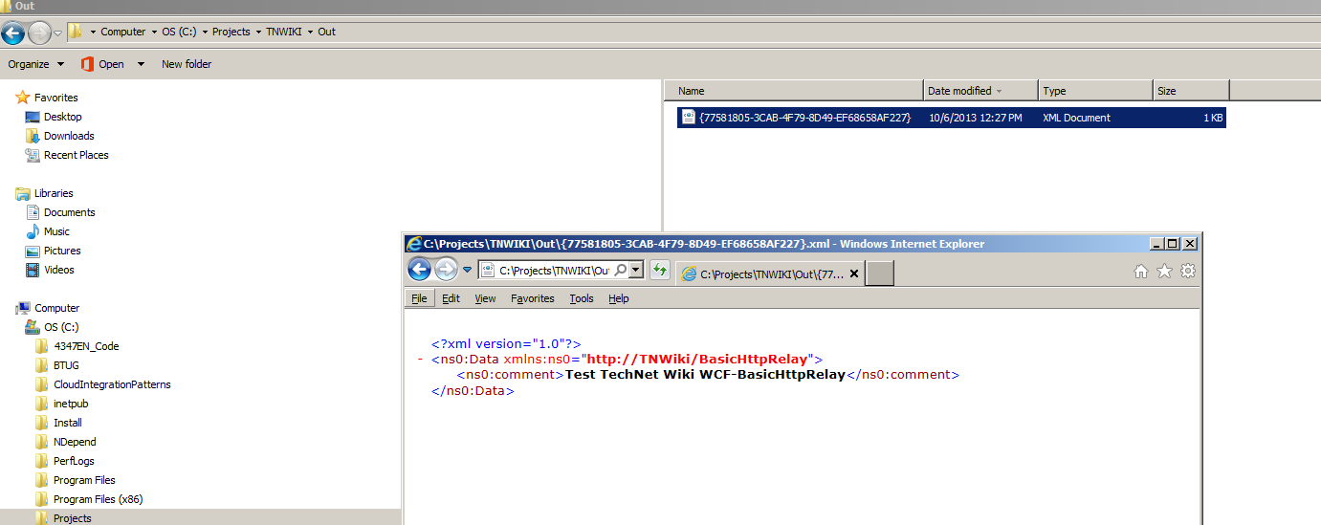Image resolution: width=1321 pixels, height=525 pixels.
Task: Click the XML file icon in the file list
Action: pos(688,117)
